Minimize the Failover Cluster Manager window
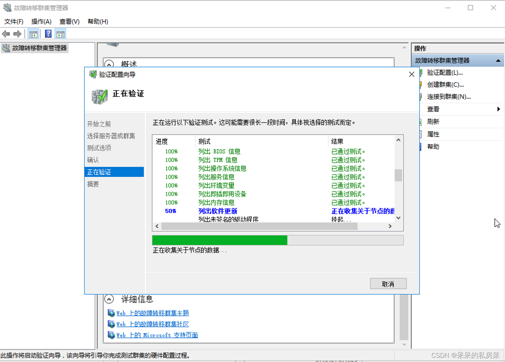Screen dimensions: 505x362 [x=448, y=7]
